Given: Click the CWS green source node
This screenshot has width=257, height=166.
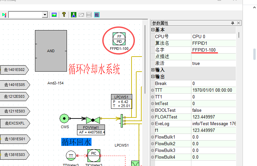Looking at the screenshot, I should [x=64, y=118].
